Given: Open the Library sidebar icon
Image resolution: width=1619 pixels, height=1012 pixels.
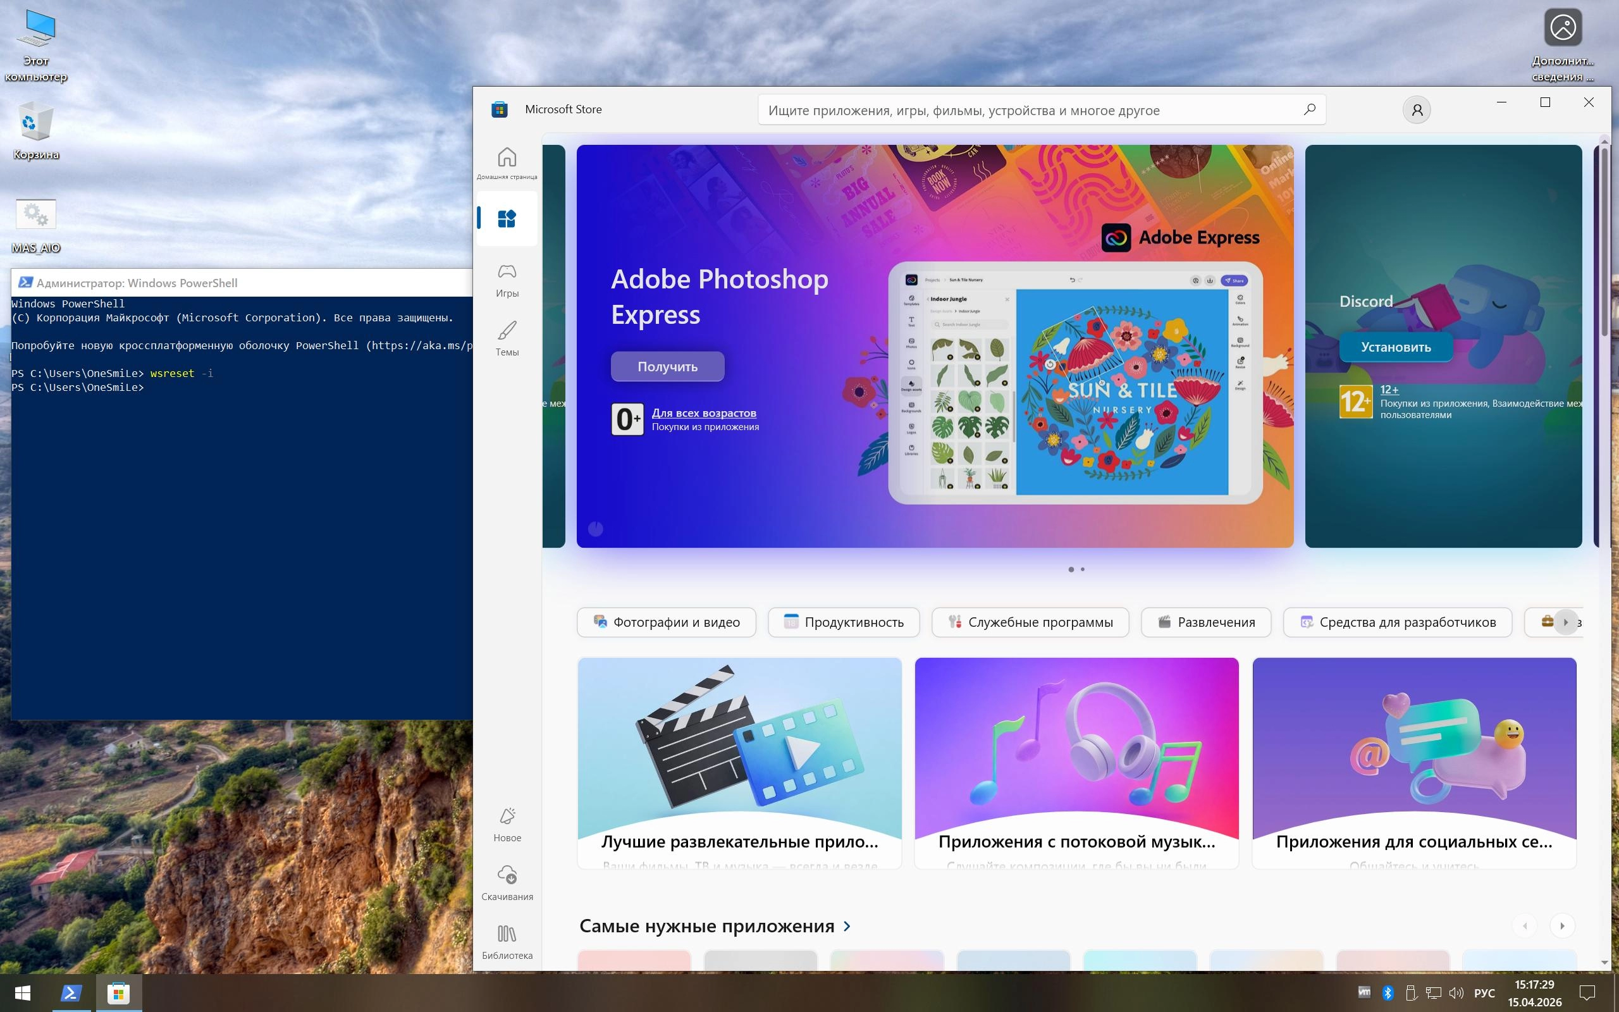Looking at the screenshot, I should coord(507,934).
